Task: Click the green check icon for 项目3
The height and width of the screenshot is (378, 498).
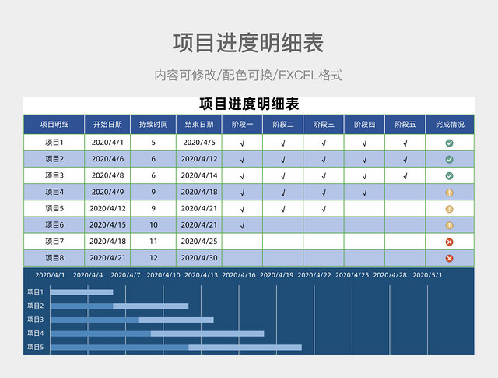Action: click(449, 176)
